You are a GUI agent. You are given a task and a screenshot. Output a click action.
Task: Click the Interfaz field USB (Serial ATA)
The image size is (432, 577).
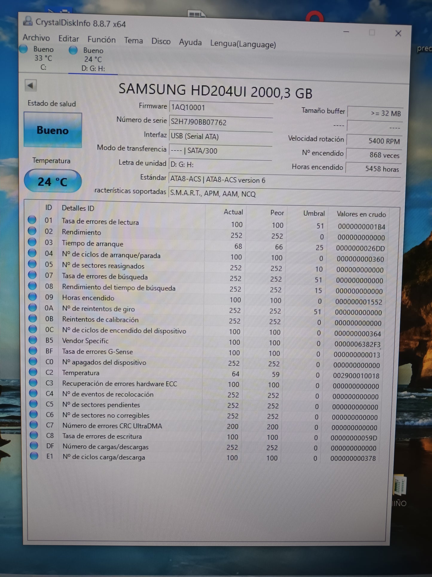221,137
